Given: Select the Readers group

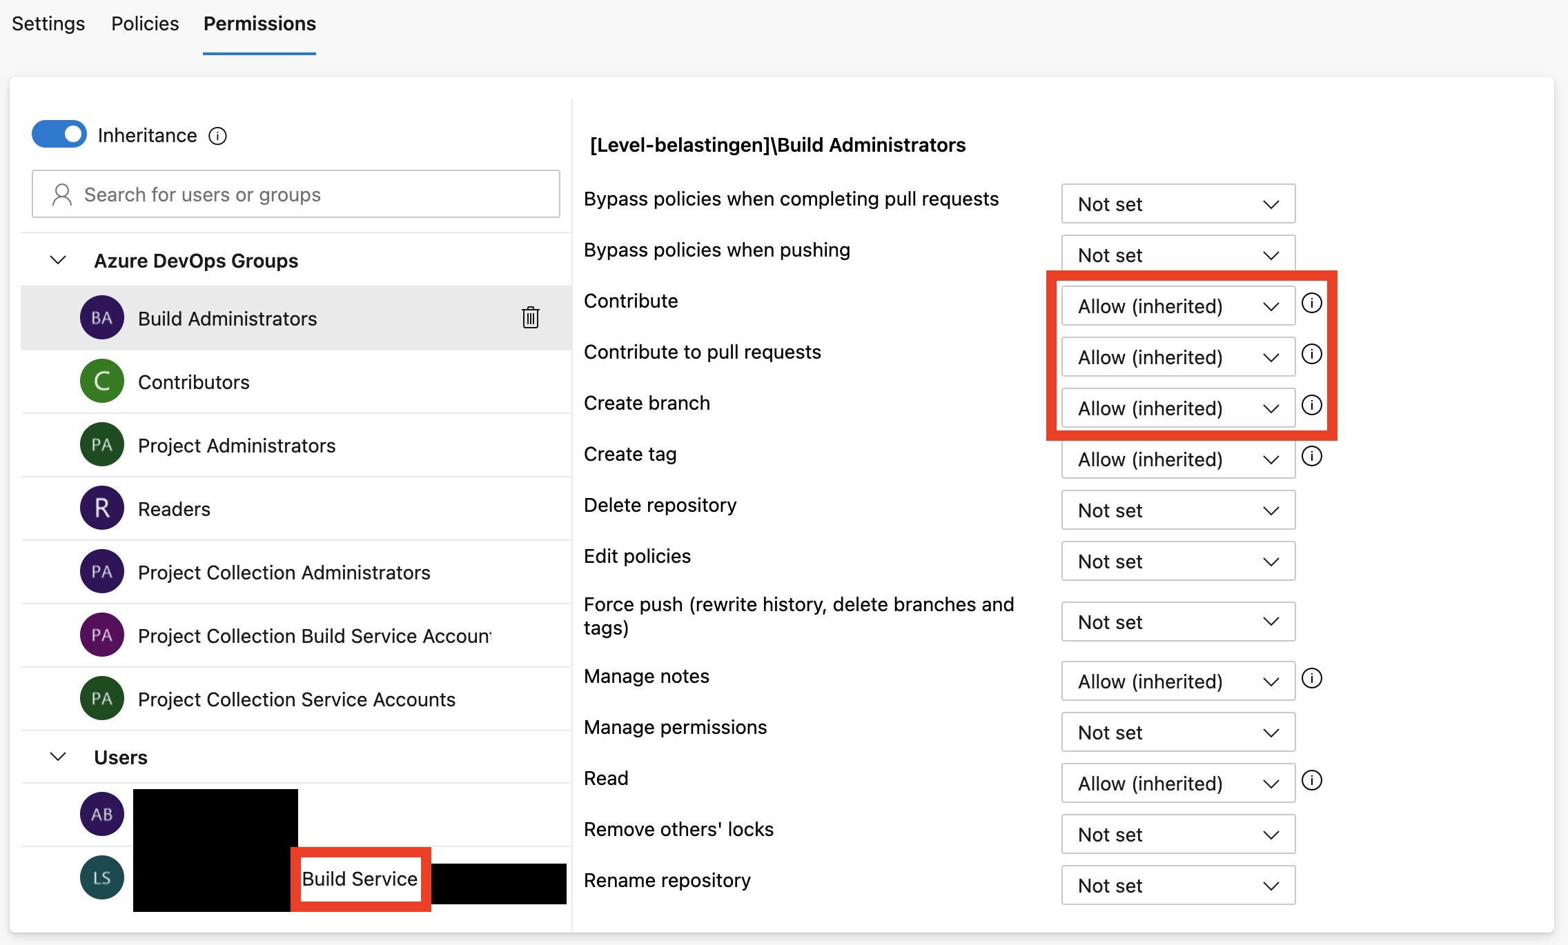Looking at the screenshot, I should pyautogui.click(x=174, y=509).
